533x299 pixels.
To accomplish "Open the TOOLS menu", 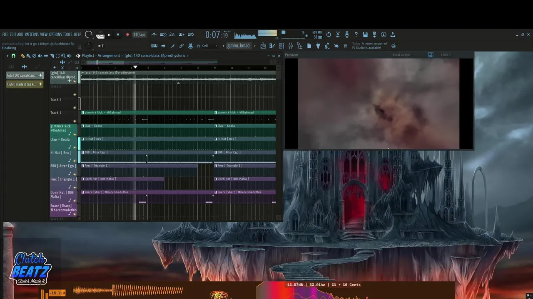I will [x=68, y=34].
